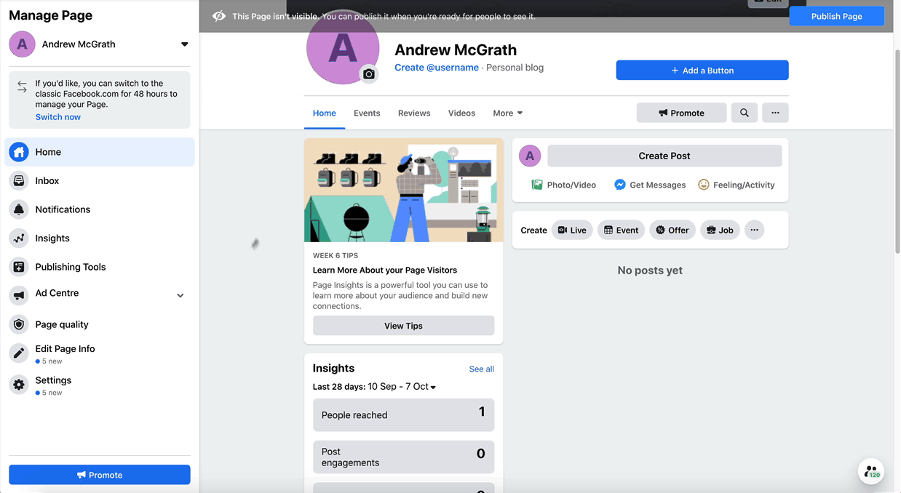Open the Andrew McGrath page switcher dropdown
This screenshot has width=901, height=493.
click(184, 44)
